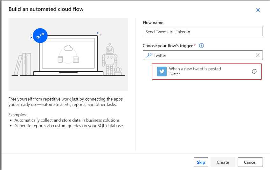Clear the trigger search text with the X
This screenshot has width=270, height=170.
(258, 55)
